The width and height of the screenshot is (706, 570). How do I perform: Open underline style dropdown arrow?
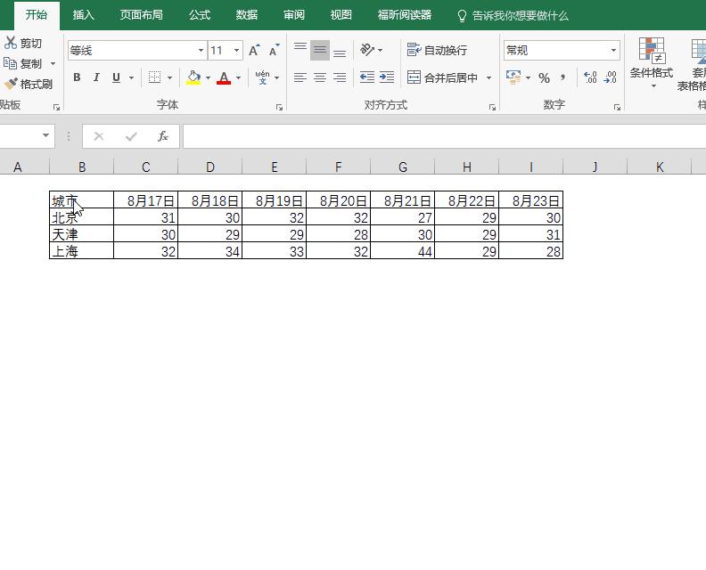(x=131, y=77)
